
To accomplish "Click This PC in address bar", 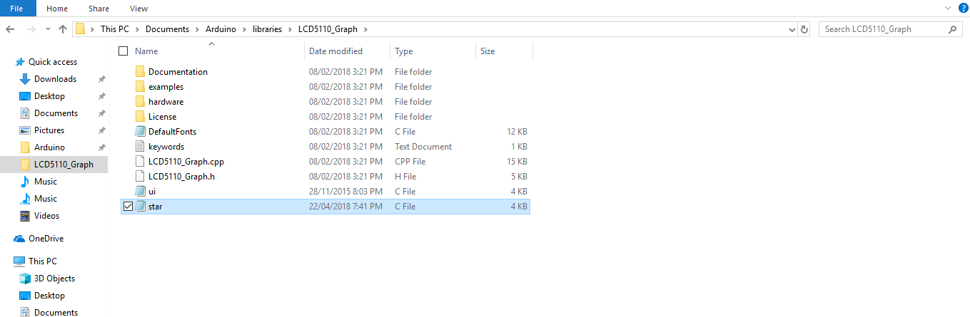I will (114, 29).
